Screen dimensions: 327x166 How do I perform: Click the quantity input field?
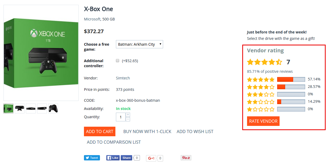tap(121, 117)
